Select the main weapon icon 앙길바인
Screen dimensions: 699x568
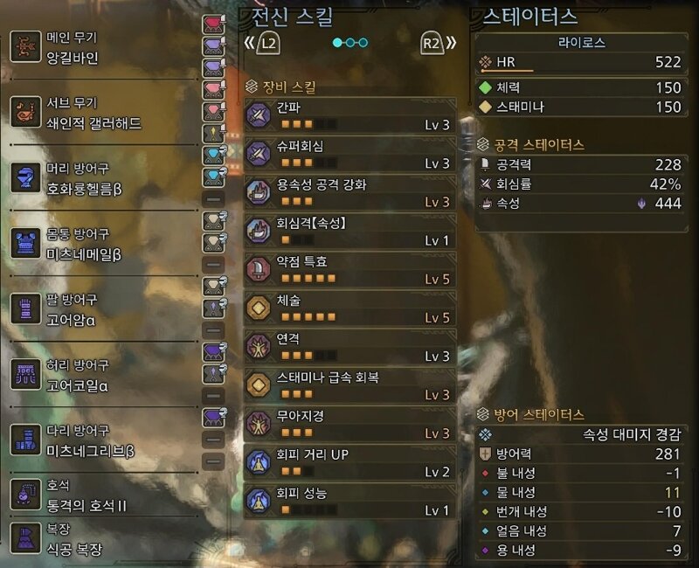click(x=25, y=46)
